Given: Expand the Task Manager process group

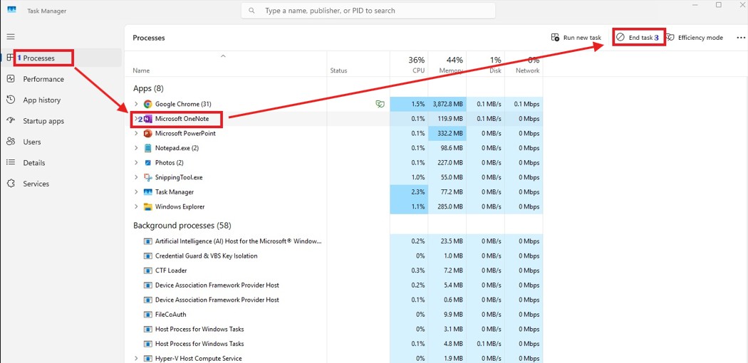Looking at the screenshot, I should click(x=136, y=192).
